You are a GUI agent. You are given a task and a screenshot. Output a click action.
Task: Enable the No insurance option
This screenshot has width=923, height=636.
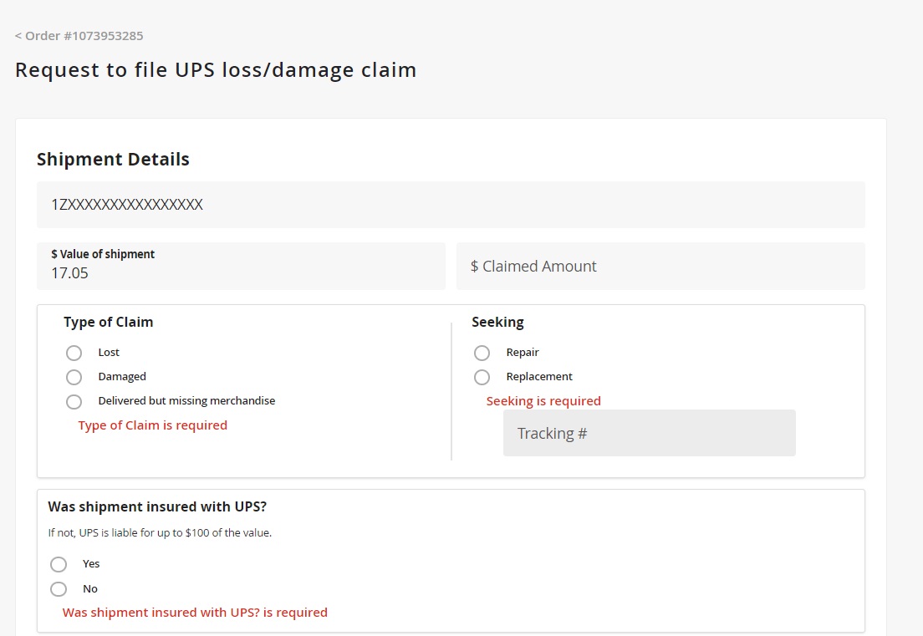point(59,589)
